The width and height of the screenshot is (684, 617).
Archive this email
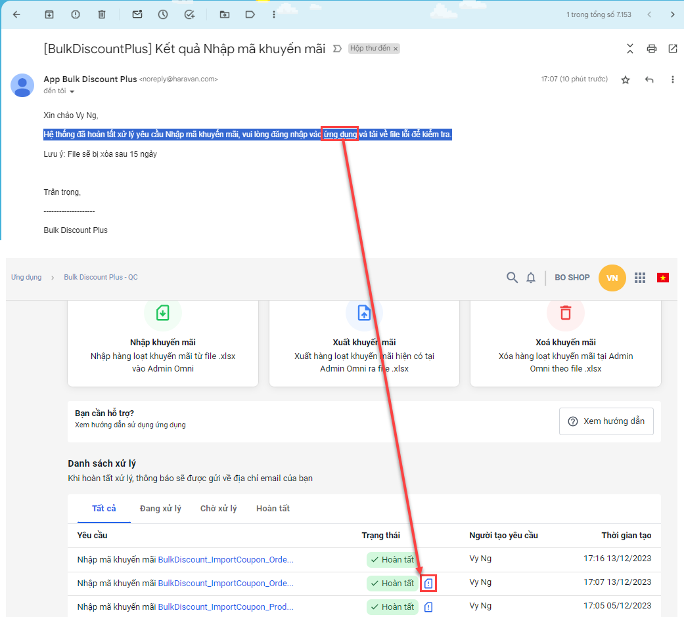[x=49, y=14]
